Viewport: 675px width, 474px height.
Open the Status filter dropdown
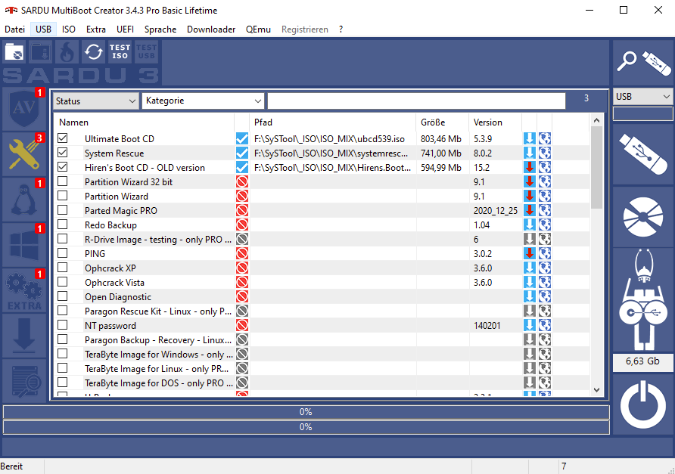[x=96, y=101]
